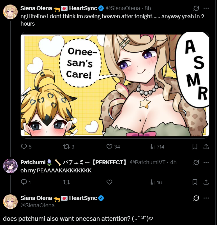Share Patchumi's reply
217x225 pixels.
[206, 182]
